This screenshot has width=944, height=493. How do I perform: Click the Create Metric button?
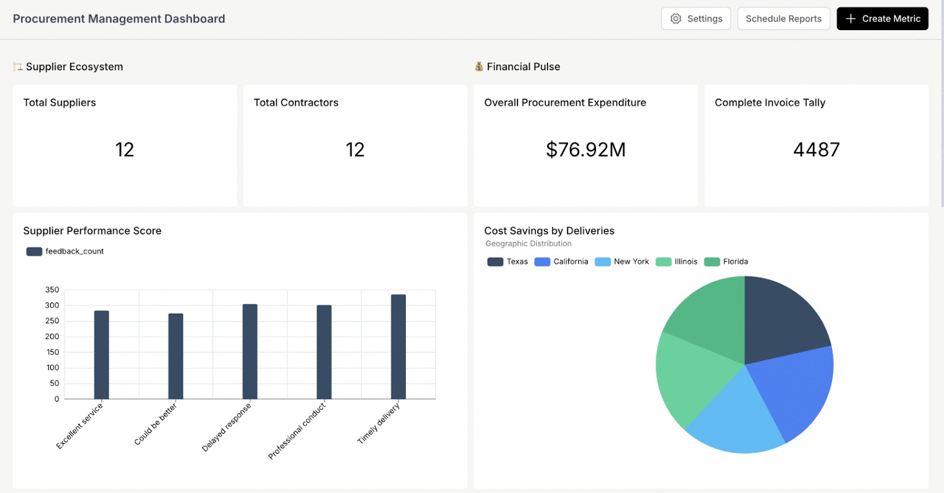click(882, 19)
